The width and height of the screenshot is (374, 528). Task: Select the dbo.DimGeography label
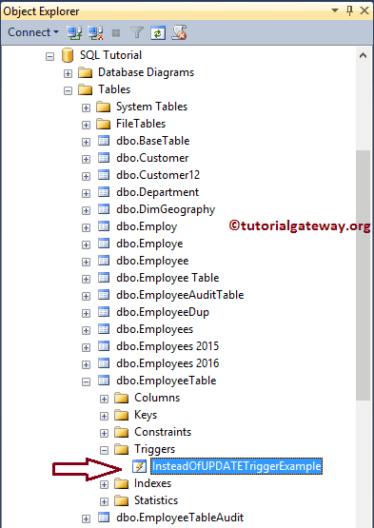pos(166,209)
